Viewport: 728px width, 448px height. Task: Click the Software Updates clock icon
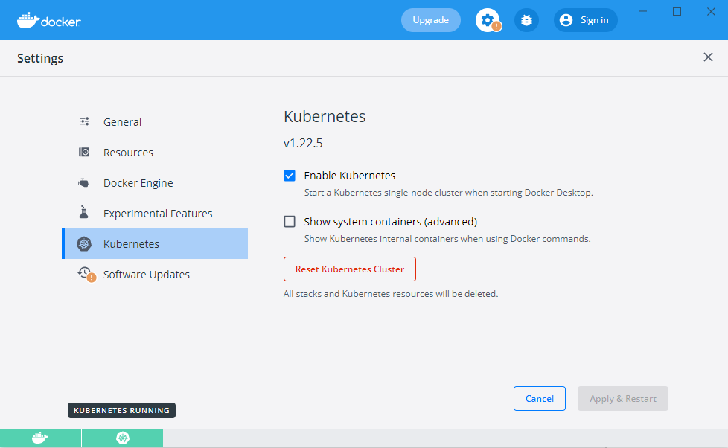(x=86, y=273)
